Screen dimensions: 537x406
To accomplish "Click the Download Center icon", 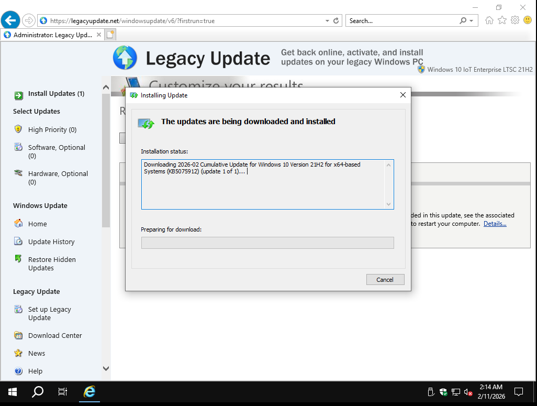I will point(18,335).
